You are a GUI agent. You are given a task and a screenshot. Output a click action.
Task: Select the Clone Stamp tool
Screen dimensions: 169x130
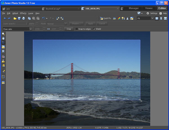(x=3, y=61)
